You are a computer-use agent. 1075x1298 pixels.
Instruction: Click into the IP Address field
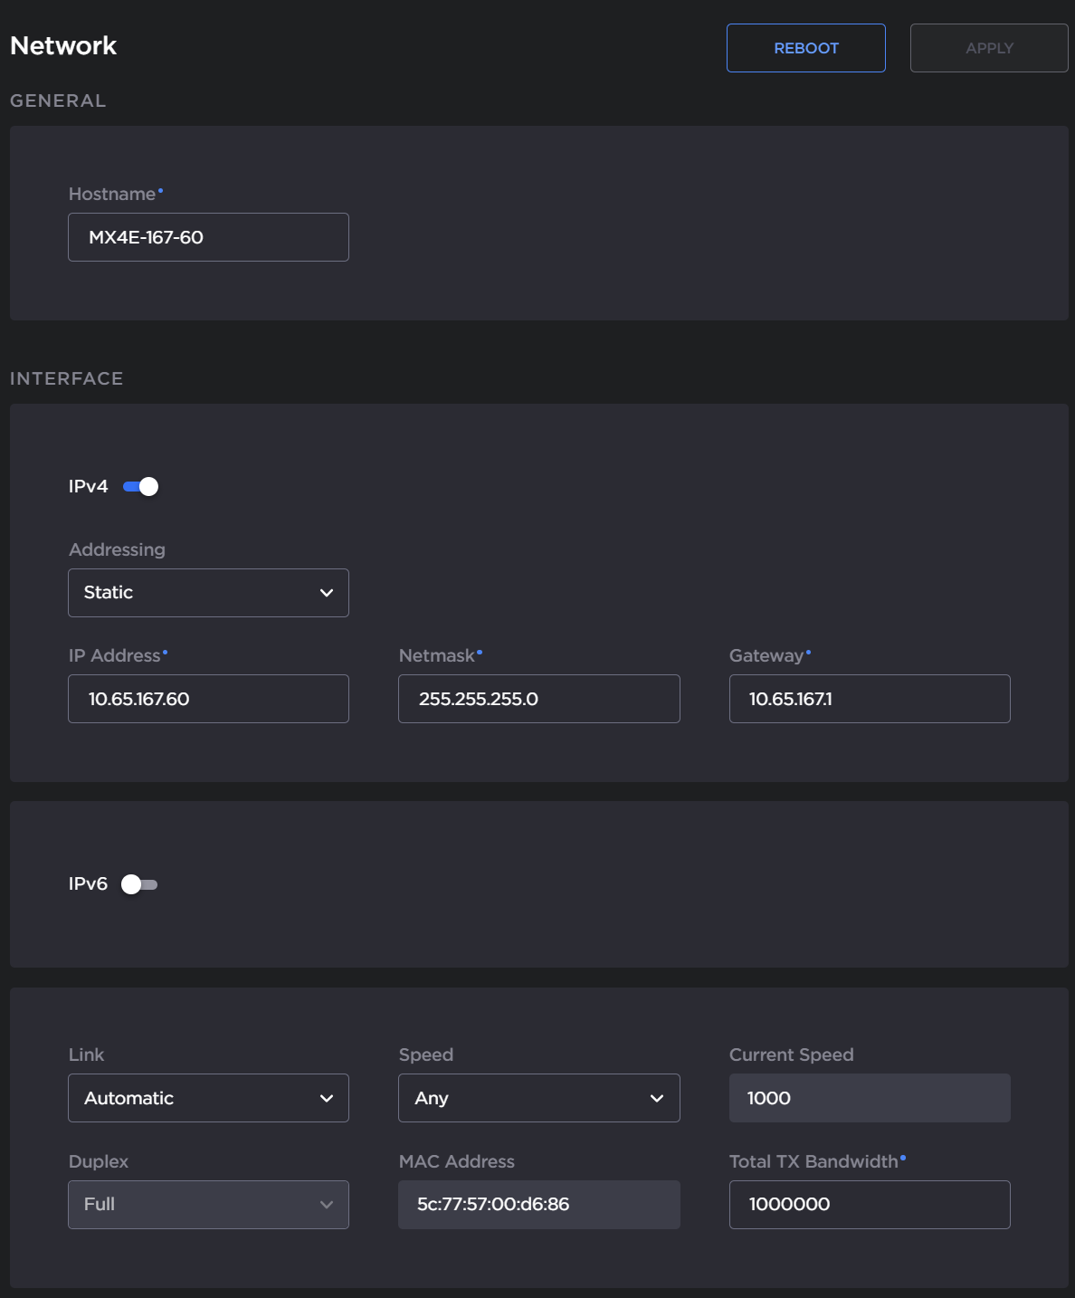[x=208, y=699]
